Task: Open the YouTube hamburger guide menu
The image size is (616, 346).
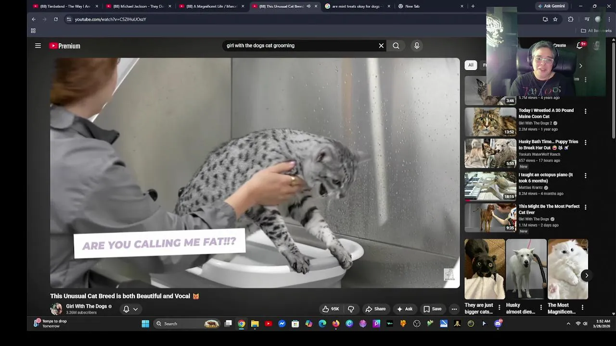Action: point(38,46)
